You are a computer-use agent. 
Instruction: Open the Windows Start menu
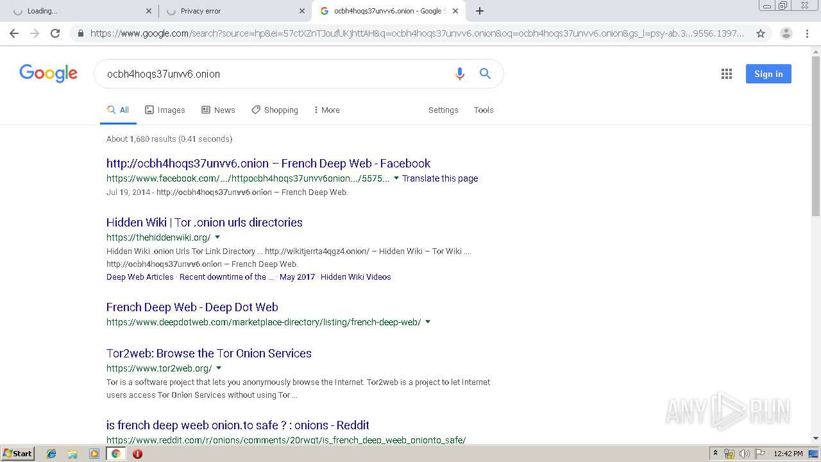tap(17, 453)
